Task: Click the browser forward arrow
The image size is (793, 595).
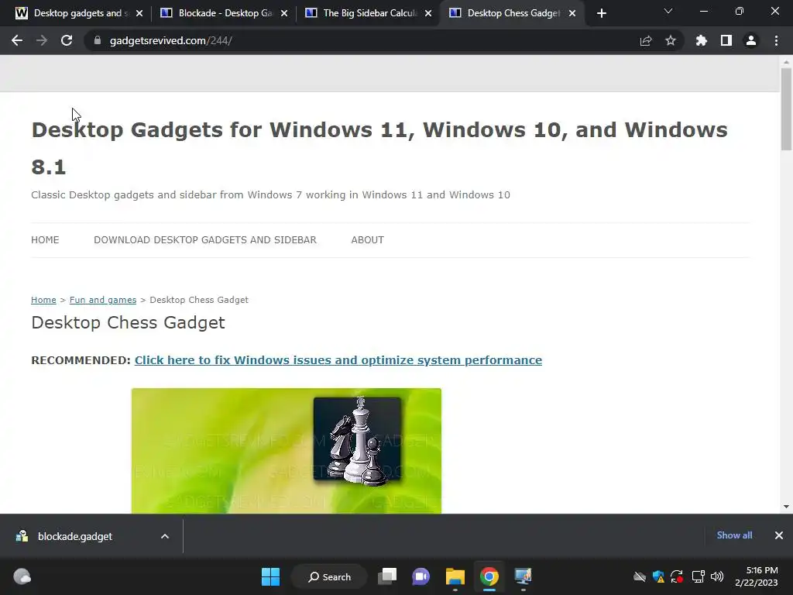Action: [42, 40]
